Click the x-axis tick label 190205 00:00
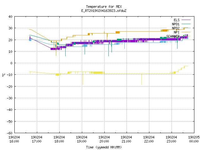Image resolution: width=200 pixels, height=150 pixels. 194,139
